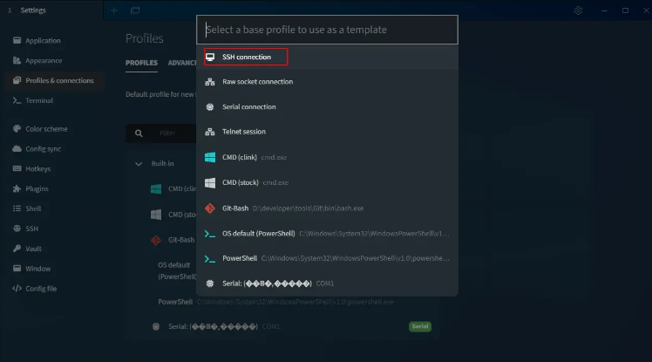652x362 pixels.
Task: Click the Telnet session network icon
Action: pos(210,132)
